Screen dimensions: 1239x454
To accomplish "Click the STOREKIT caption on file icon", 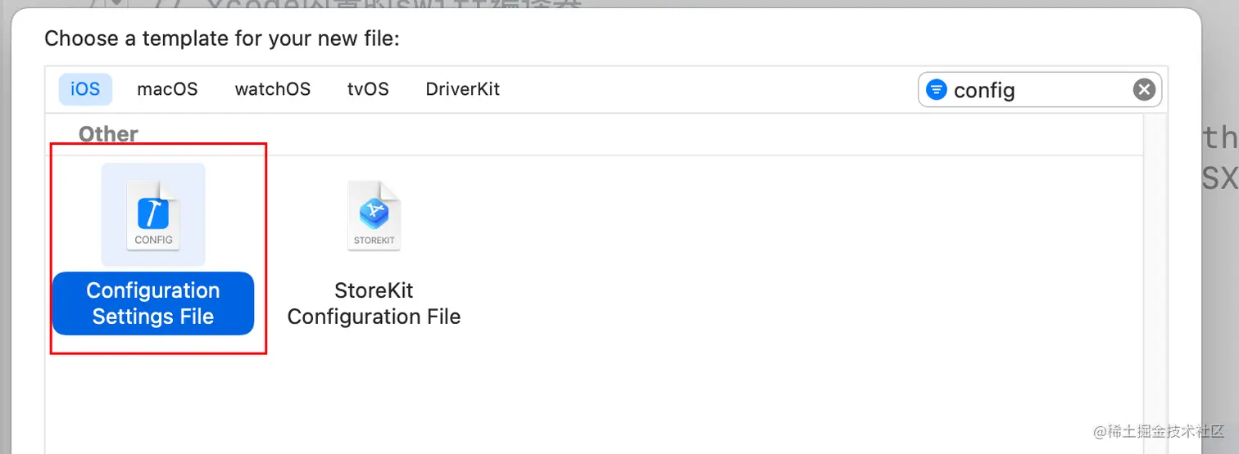I will tap(374, 240).
